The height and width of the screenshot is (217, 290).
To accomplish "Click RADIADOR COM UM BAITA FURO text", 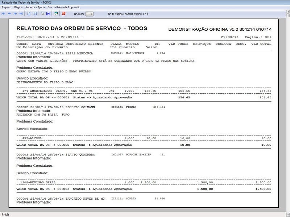I will pos(43,115).
